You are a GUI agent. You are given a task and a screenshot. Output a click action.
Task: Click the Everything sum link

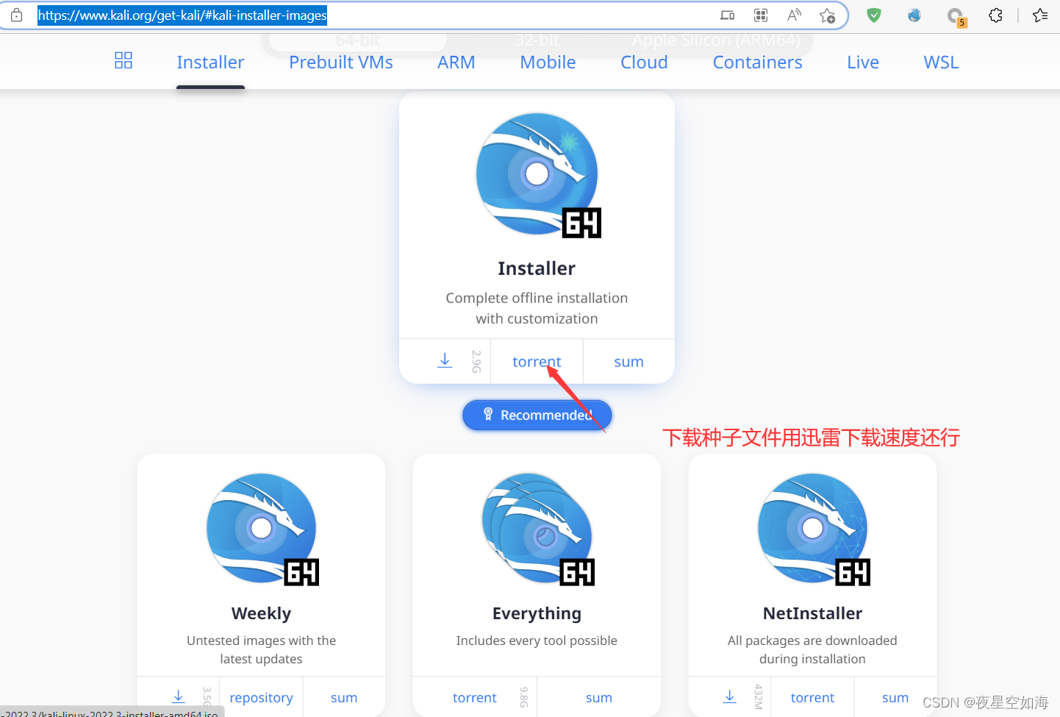click(x=599, y=698)
